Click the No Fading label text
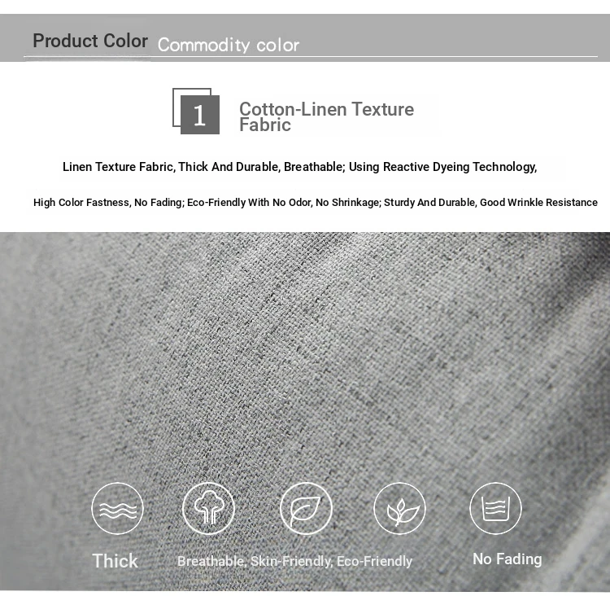The width and height of the screenshot is (610, 596). (508, 559)
